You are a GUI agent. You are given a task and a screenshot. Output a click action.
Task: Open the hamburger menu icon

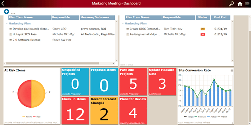tap(247, 4)
